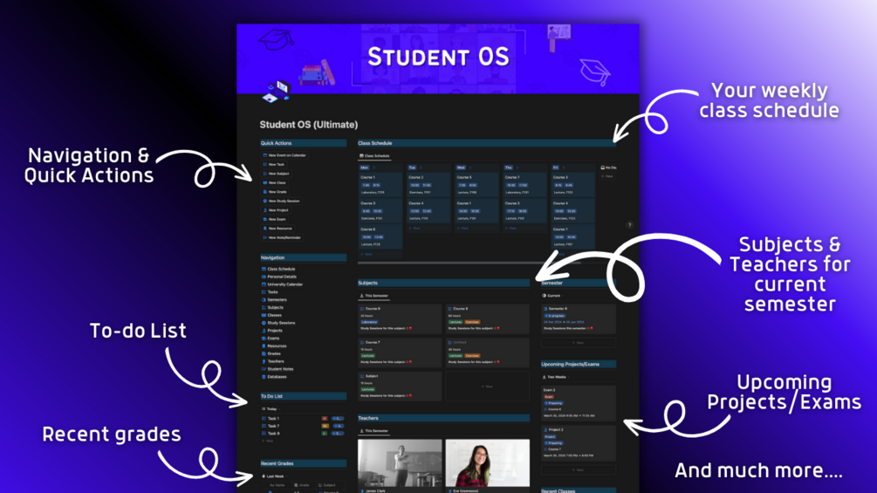Screen dimensions: 877x493
Task: Open Last Week view dropdown in Recent Grades
Action: [x=274, y=476]
